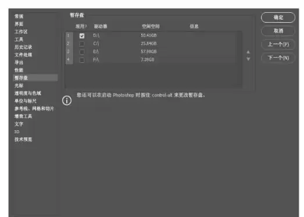Enable the F:\ drive as scratch disk

point(82,60)
